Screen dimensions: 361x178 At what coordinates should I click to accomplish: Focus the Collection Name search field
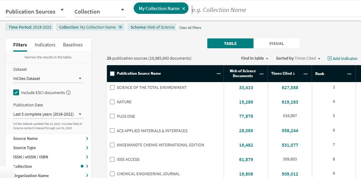click(275, 10)
